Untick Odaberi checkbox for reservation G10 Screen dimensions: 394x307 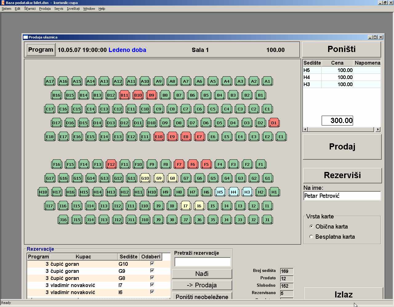click(152, 264)
